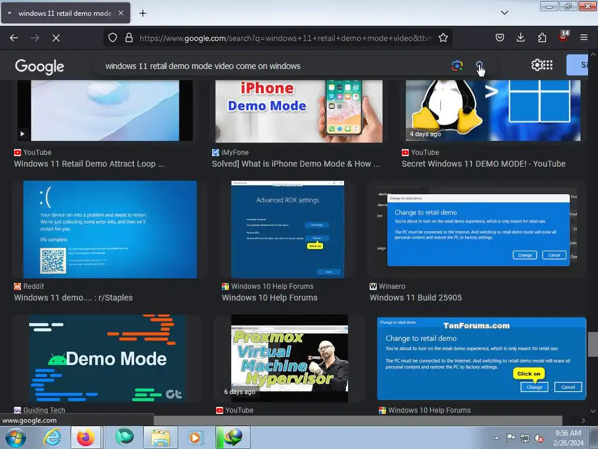Click the uBlock extension icon with badge 14

pyautogui.click(x=564, y=37)
